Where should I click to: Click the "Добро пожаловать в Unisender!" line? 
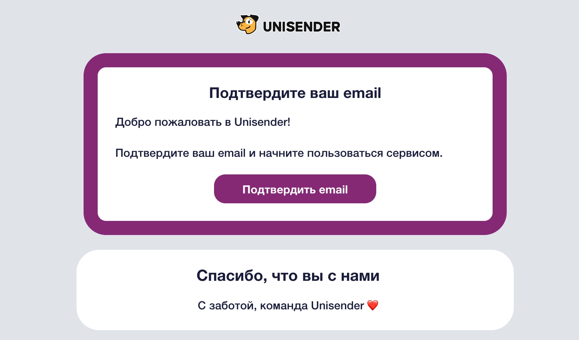pyautogui.click(x=203, y=122)
